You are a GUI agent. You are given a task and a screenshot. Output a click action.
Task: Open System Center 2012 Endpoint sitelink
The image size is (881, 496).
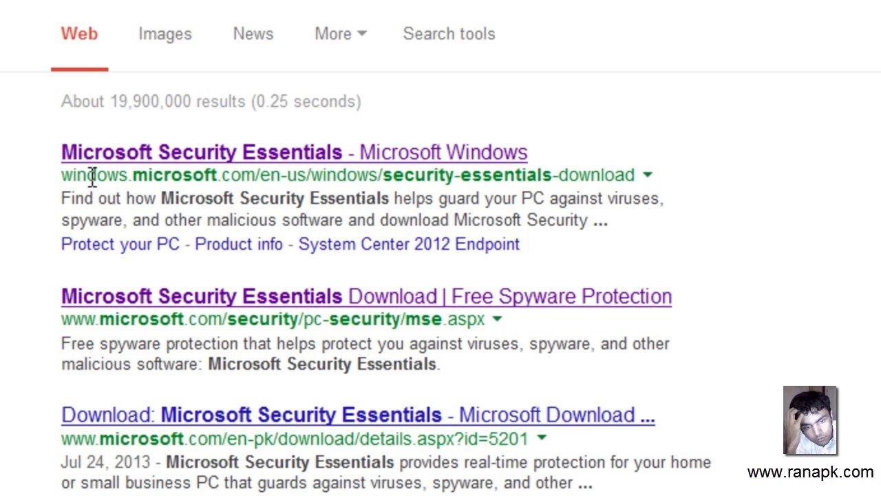409,244
